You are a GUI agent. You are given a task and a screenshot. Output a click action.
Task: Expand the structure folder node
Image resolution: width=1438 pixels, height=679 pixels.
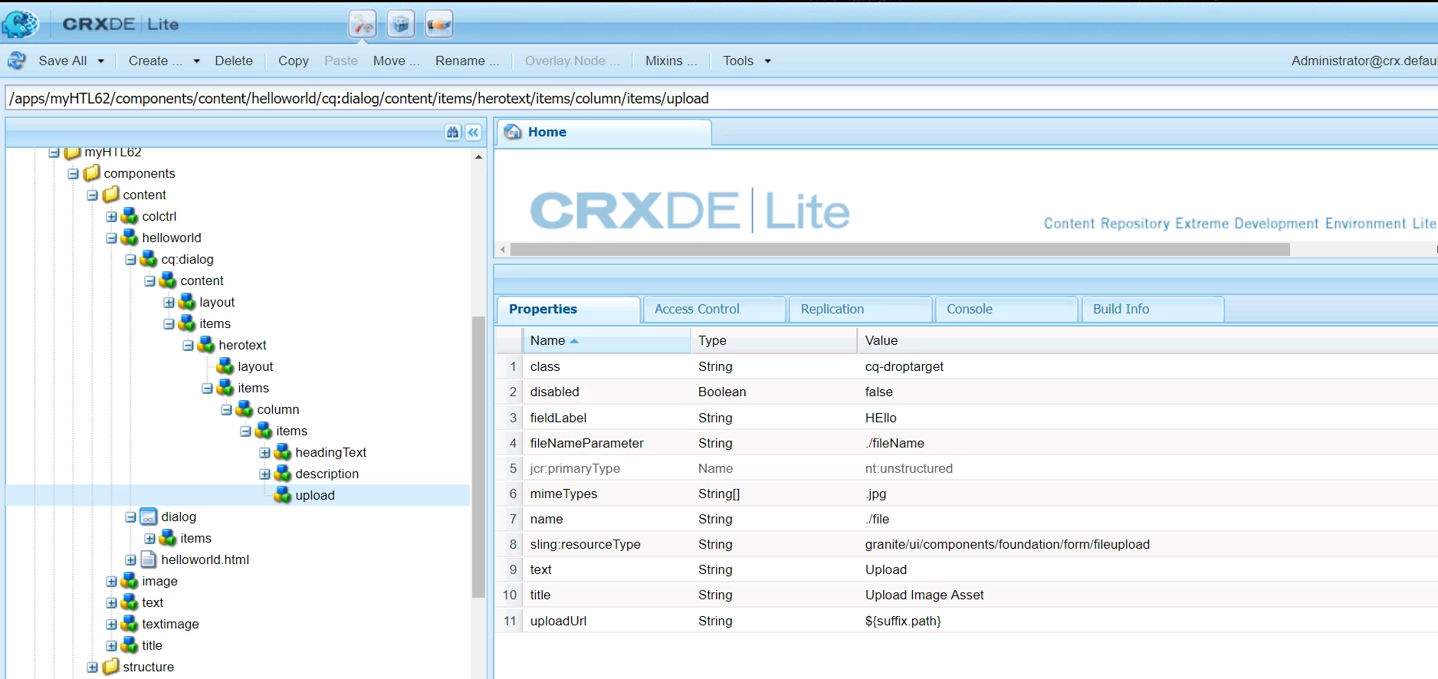93,668
